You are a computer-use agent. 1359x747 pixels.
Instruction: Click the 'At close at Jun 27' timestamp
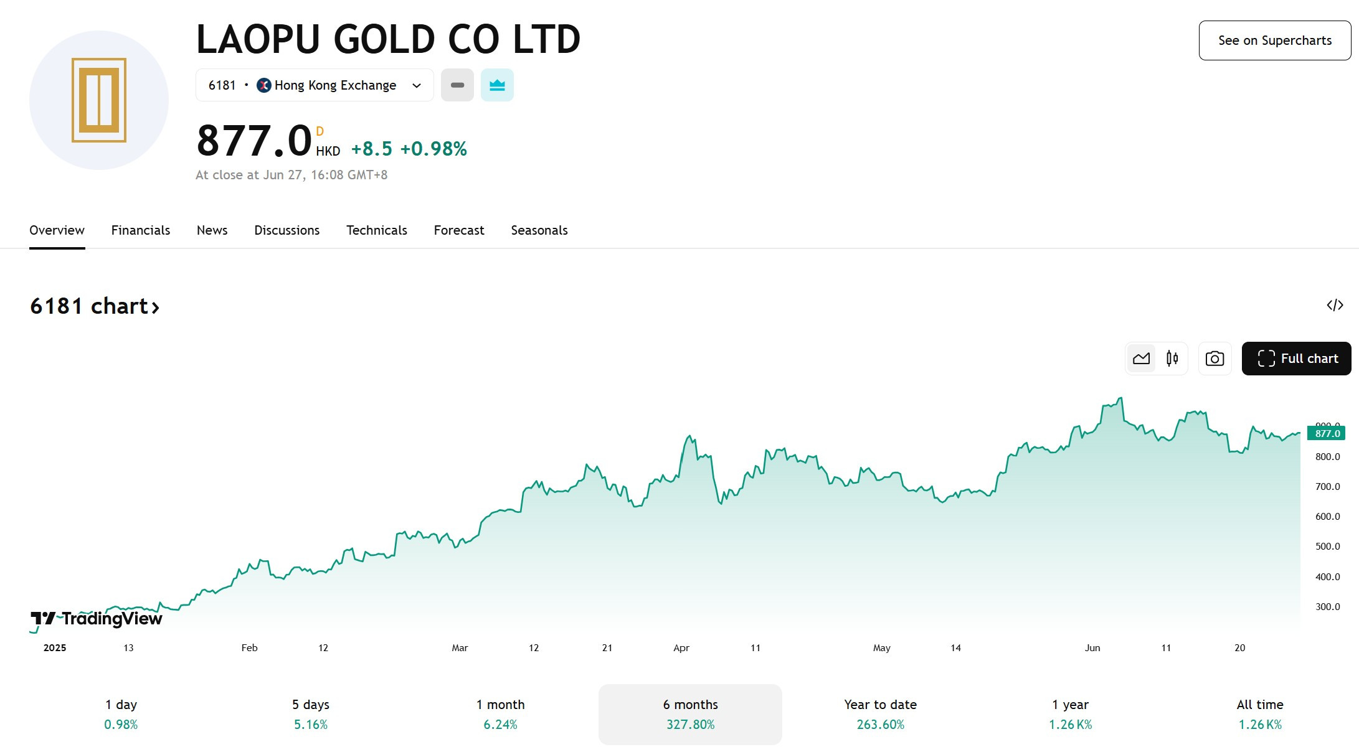[291, 175]
